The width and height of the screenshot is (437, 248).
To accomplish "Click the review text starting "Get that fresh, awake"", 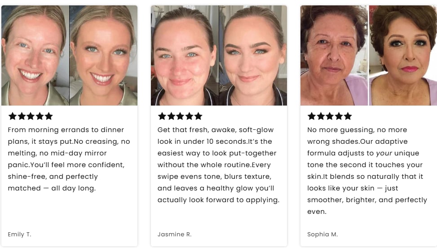I will click(x=218, y=165).
